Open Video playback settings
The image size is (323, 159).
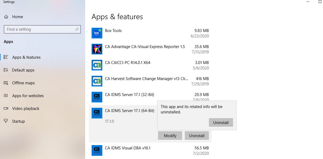(x=25, y=109)
